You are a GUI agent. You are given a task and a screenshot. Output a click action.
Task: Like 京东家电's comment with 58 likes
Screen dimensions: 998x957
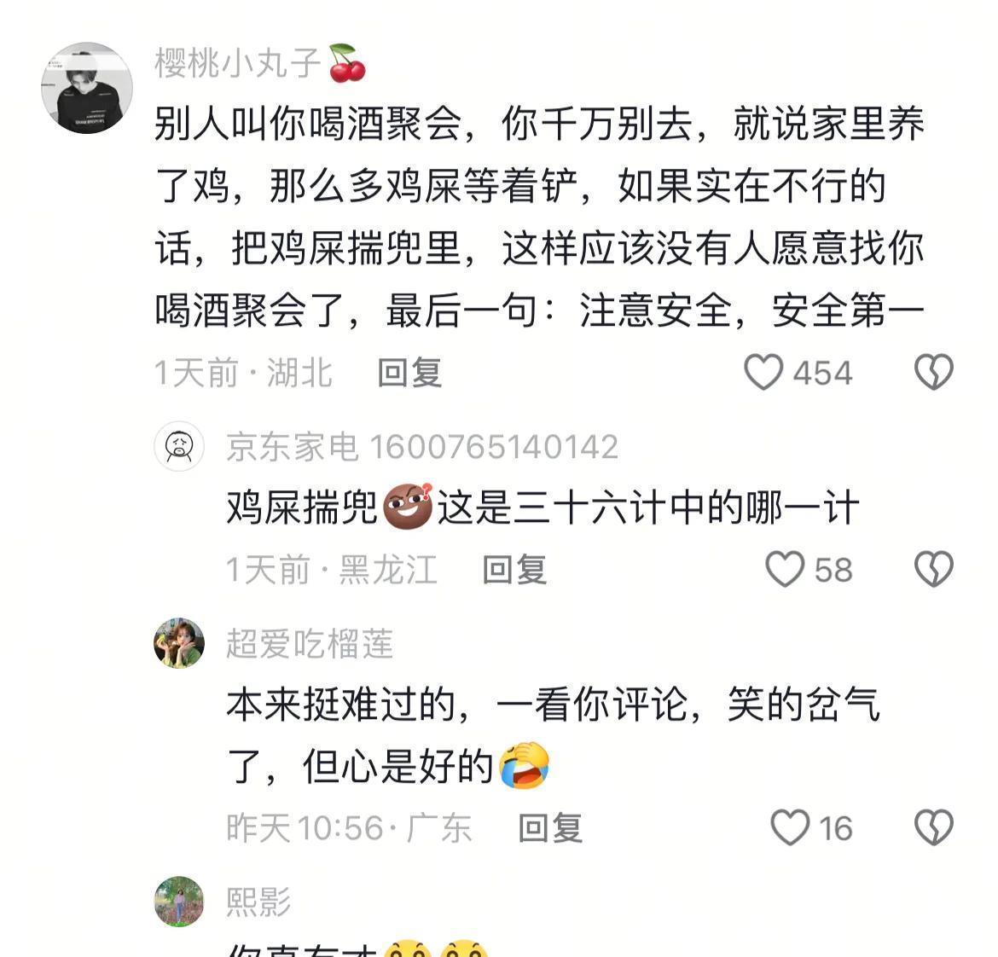(785, 569)
